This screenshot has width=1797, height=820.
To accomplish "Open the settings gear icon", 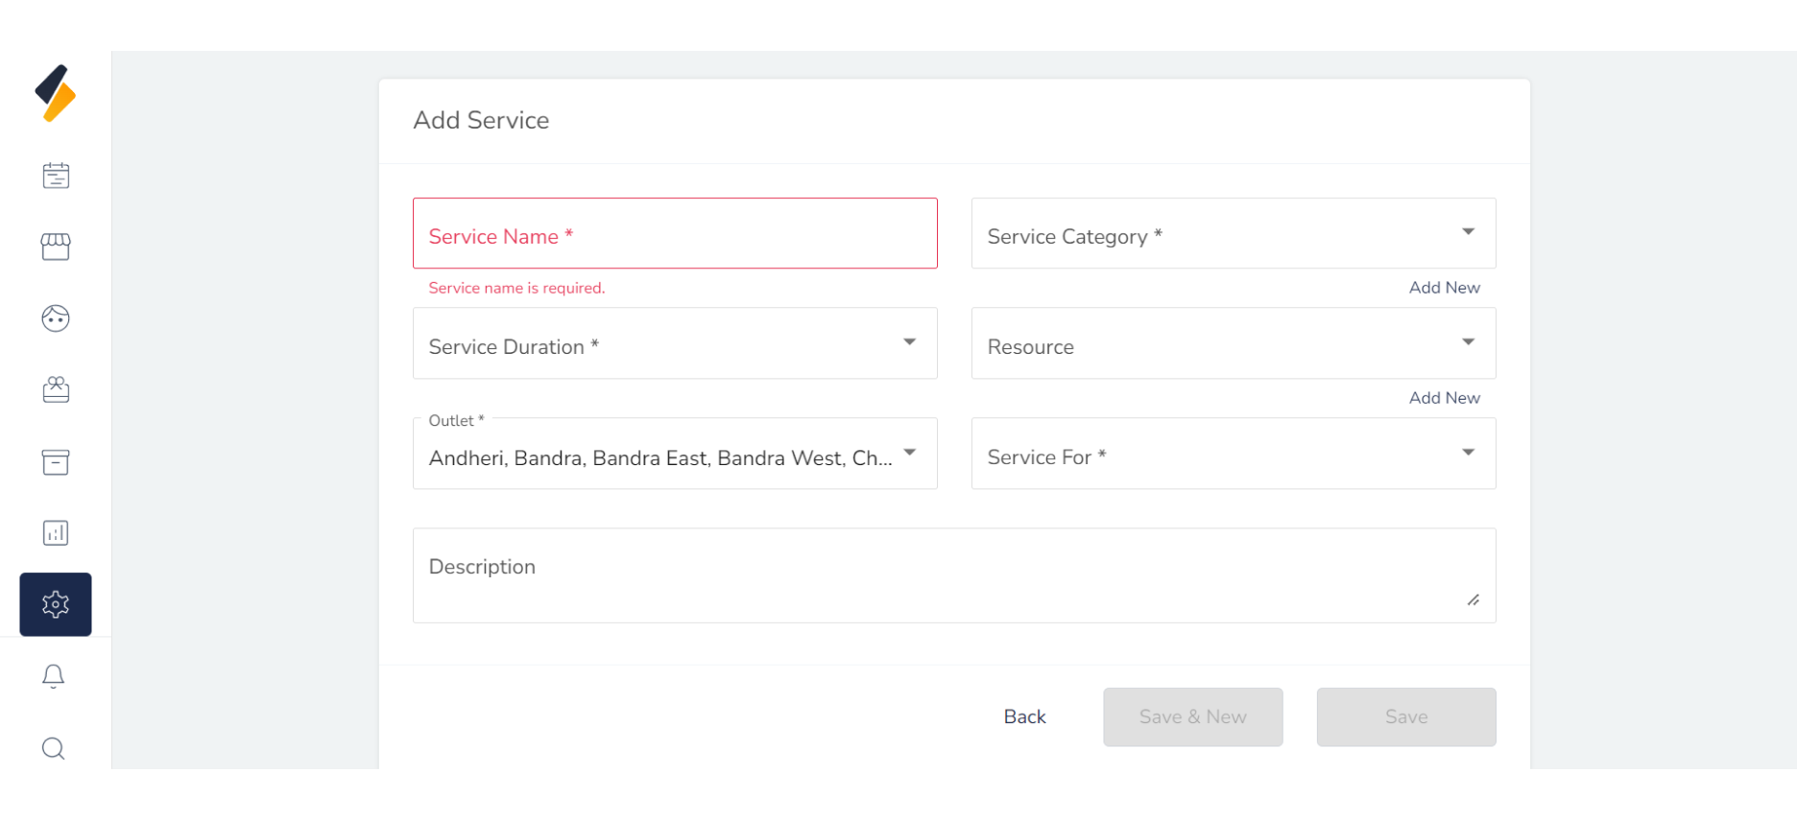I will click(56, 604).
